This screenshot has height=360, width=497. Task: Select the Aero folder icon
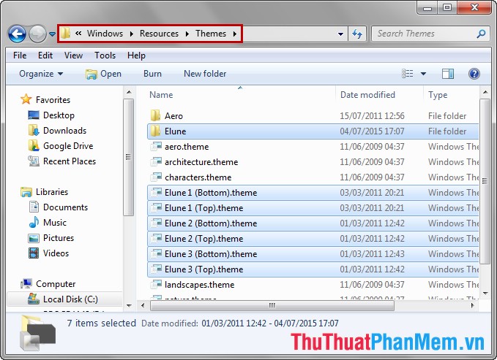155,116
